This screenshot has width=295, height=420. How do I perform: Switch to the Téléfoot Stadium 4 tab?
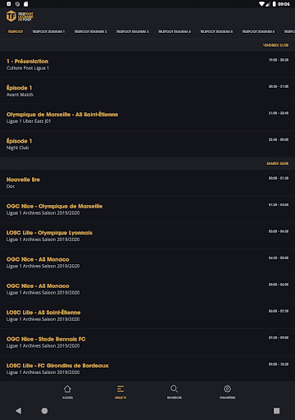click(175, 32)
